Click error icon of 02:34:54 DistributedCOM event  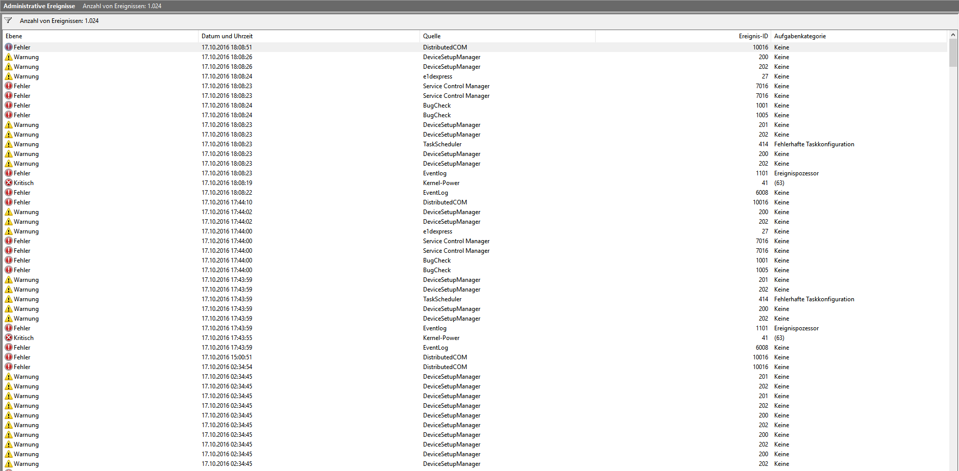point(9,367)
